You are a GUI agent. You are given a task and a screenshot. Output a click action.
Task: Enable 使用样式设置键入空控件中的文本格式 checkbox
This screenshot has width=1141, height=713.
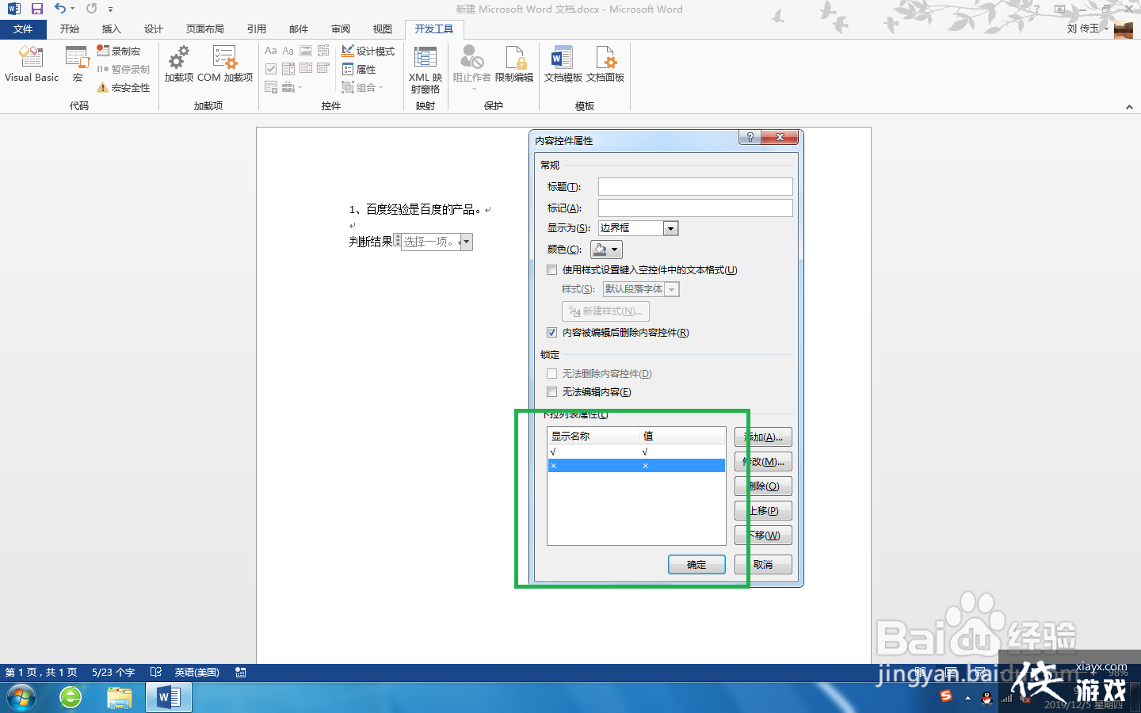coord(552,270)
